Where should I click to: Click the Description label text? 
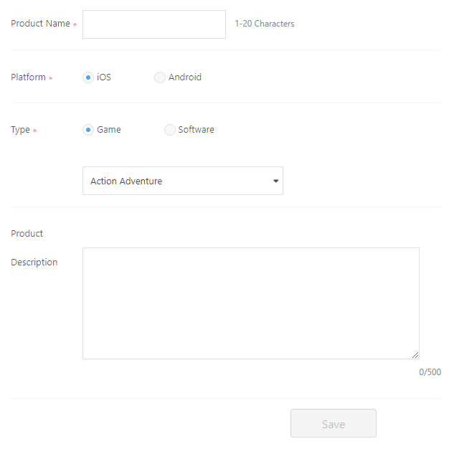[34, 263]
